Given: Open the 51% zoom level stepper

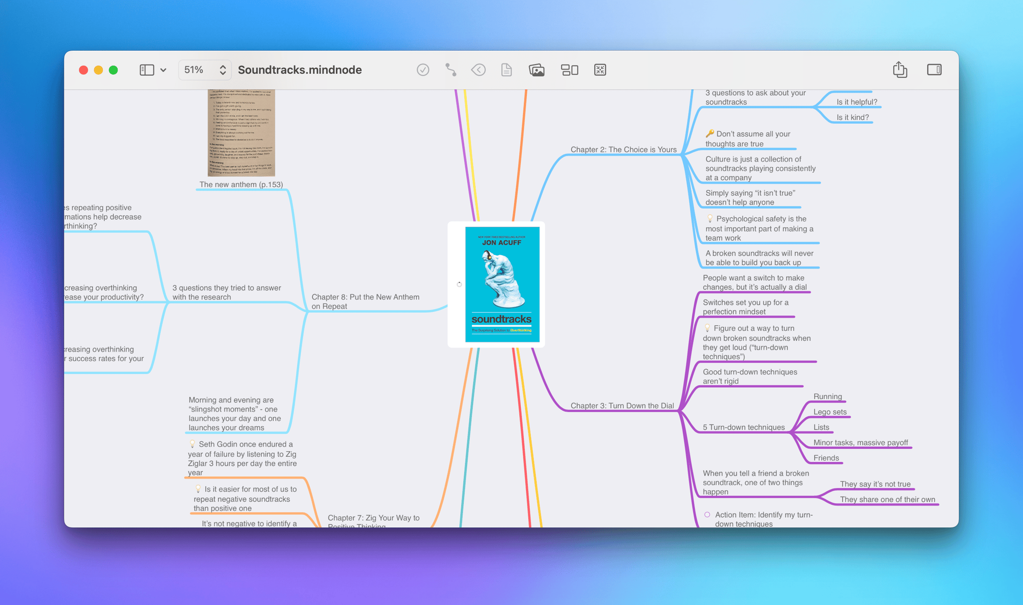Looking at the screenshot, I should 205,70.
